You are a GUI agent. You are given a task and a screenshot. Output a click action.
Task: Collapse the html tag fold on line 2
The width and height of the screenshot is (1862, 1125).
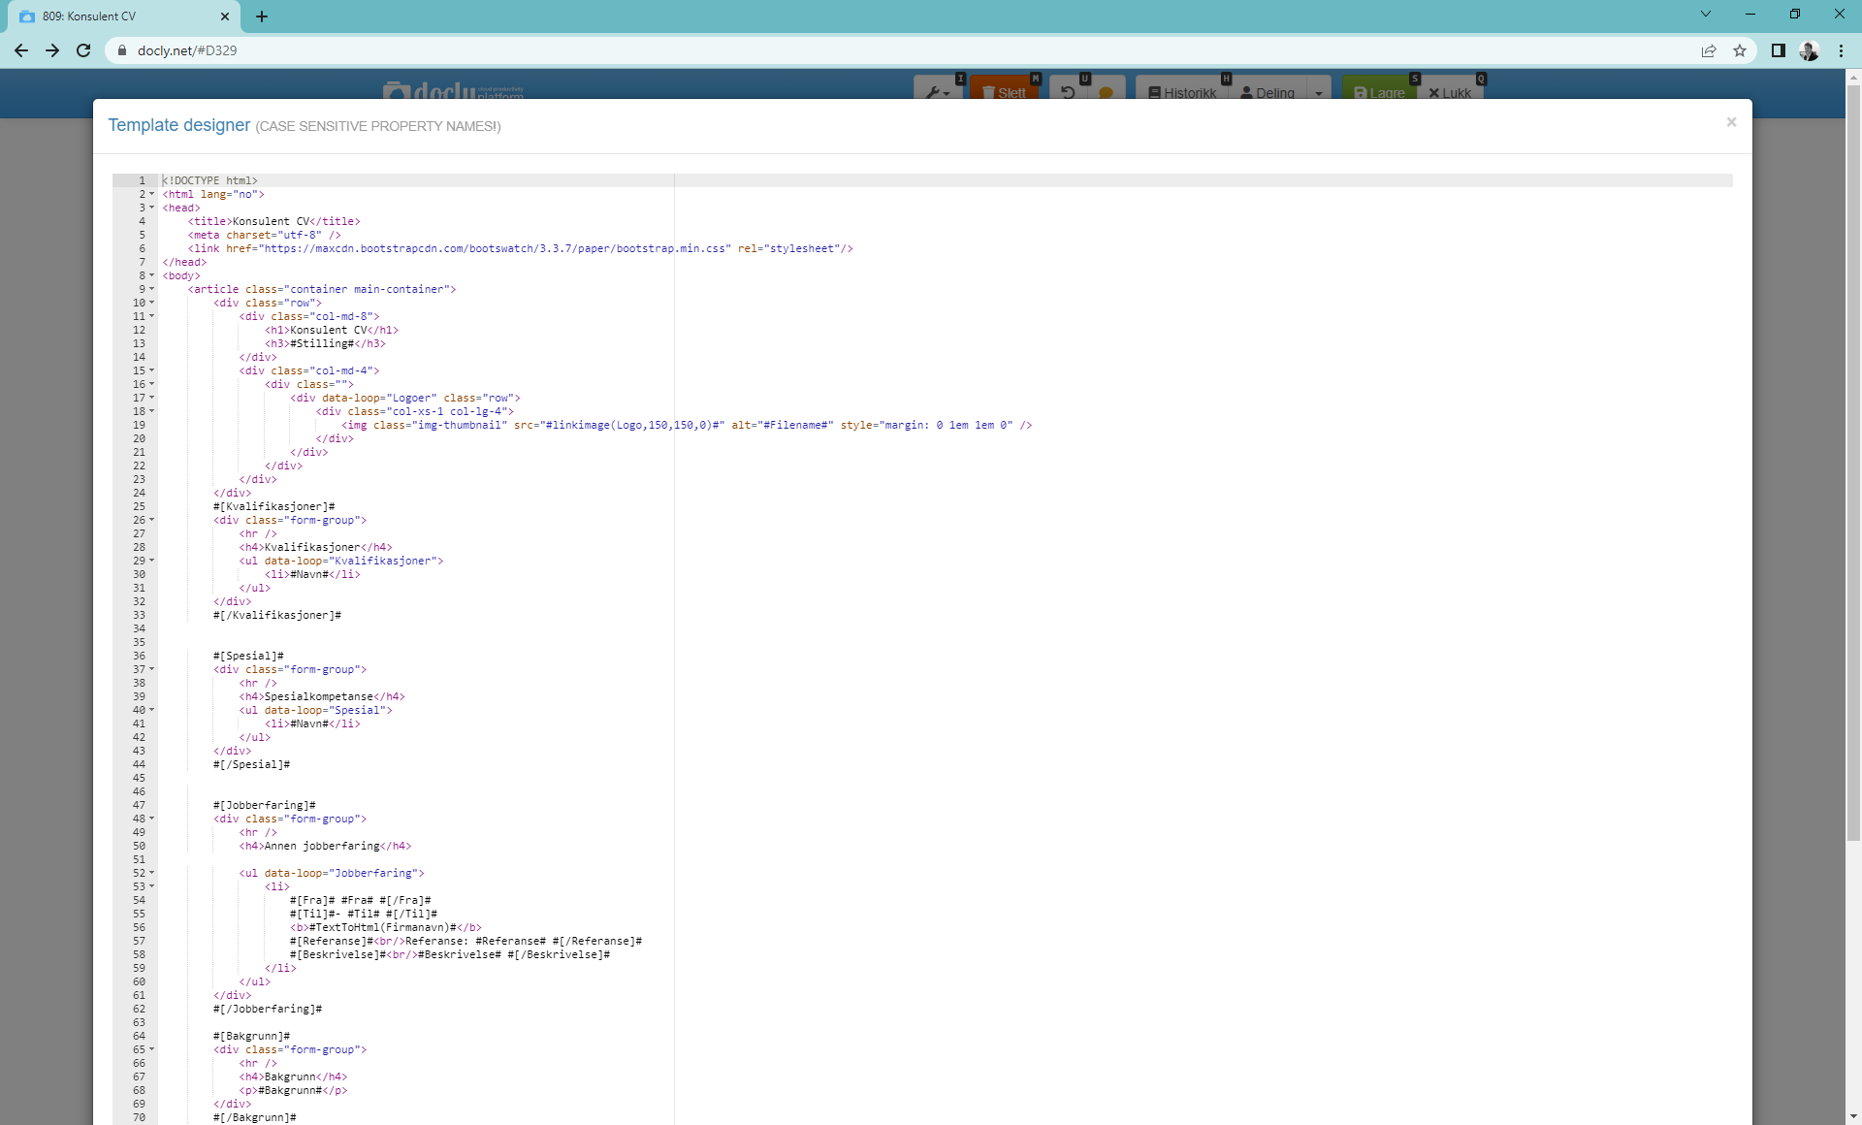point(152,194)
